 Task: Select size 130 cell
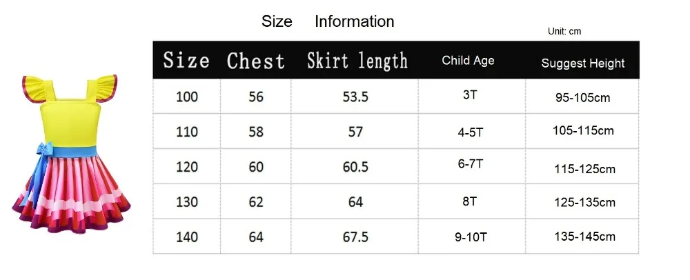(187, 202)
